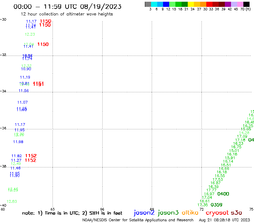Select the black swatch closing the color scale
The height and width of the screenshot is (223, 254).
tap(246, 4)
